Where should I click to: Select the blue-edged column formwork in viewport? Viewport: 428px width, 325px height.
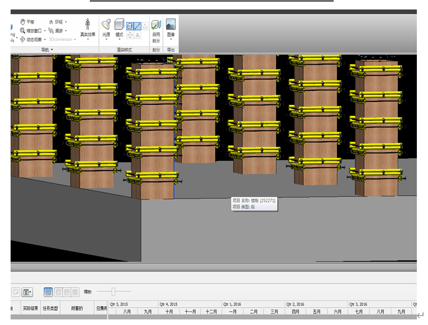tap(153, 131)
